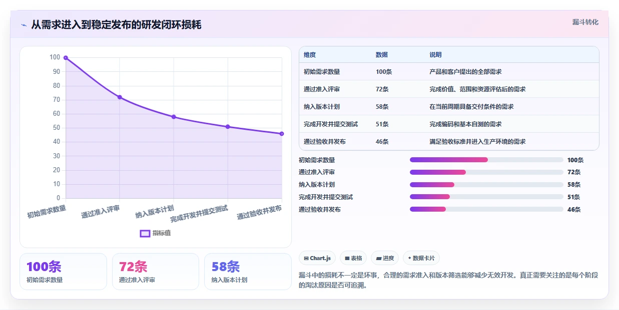Click the 完成开发并提交测试 progress bar

coord(486,197)
